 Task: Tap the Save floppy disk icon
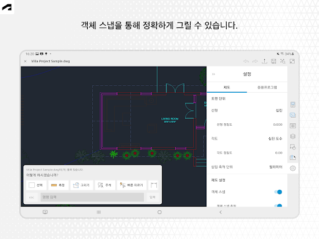[x=274, y=61]
